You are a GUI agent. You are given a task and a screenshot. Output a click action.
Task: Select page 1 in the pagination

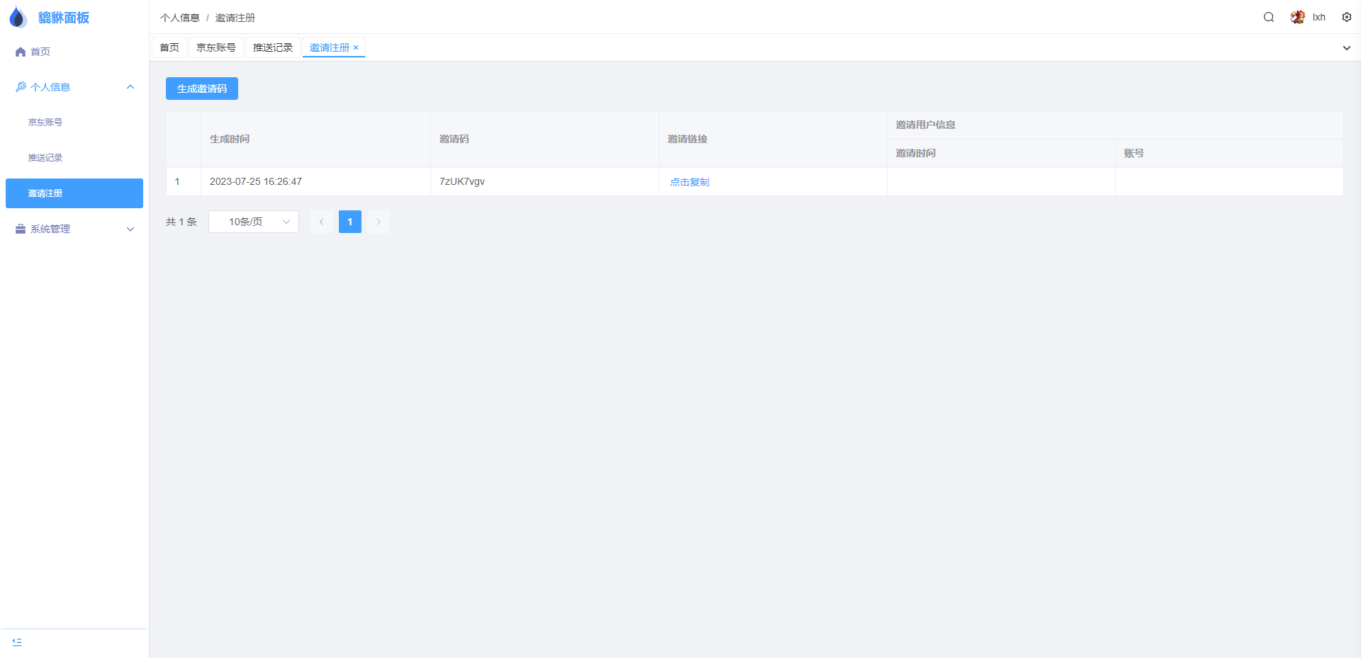349,221
